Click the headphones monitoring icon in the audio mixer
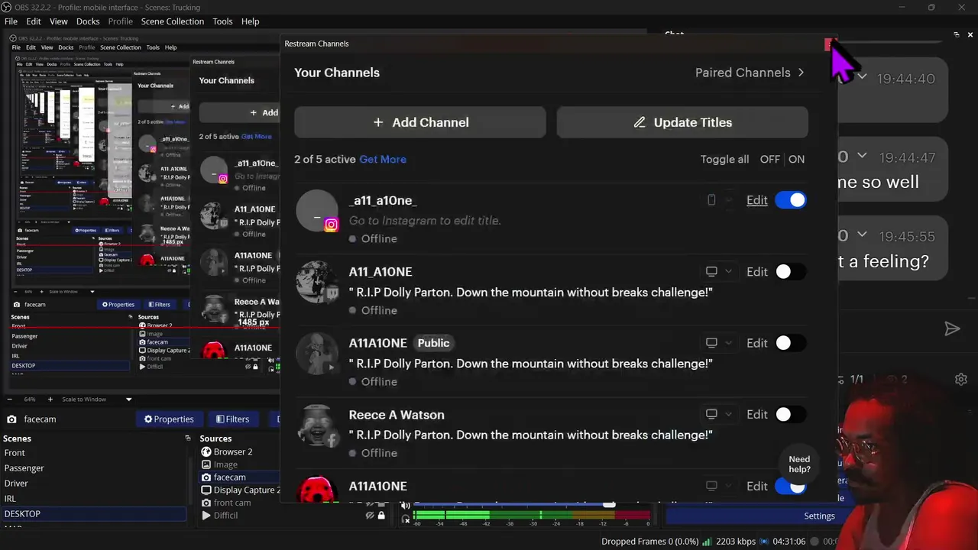Viewport: 978px width, 550px height. click(406, 519)
